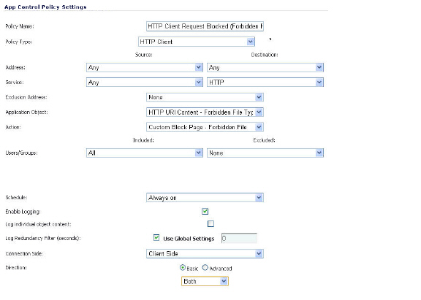Open the Connection Side dropdown
The height and width of the screenshot is (300, 421).
(205, 253)
